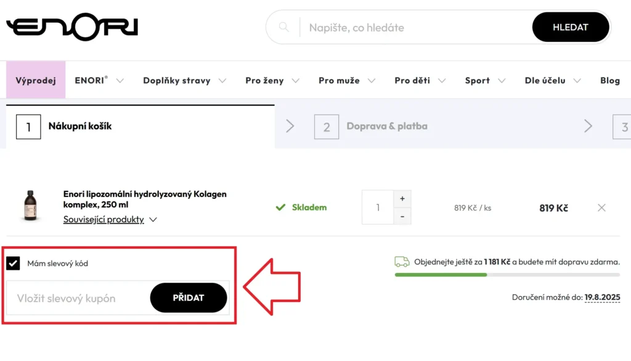Uncheck the Mám slevový kód checkbox
This screenshot has width=631, height=361.
[13, 263]
